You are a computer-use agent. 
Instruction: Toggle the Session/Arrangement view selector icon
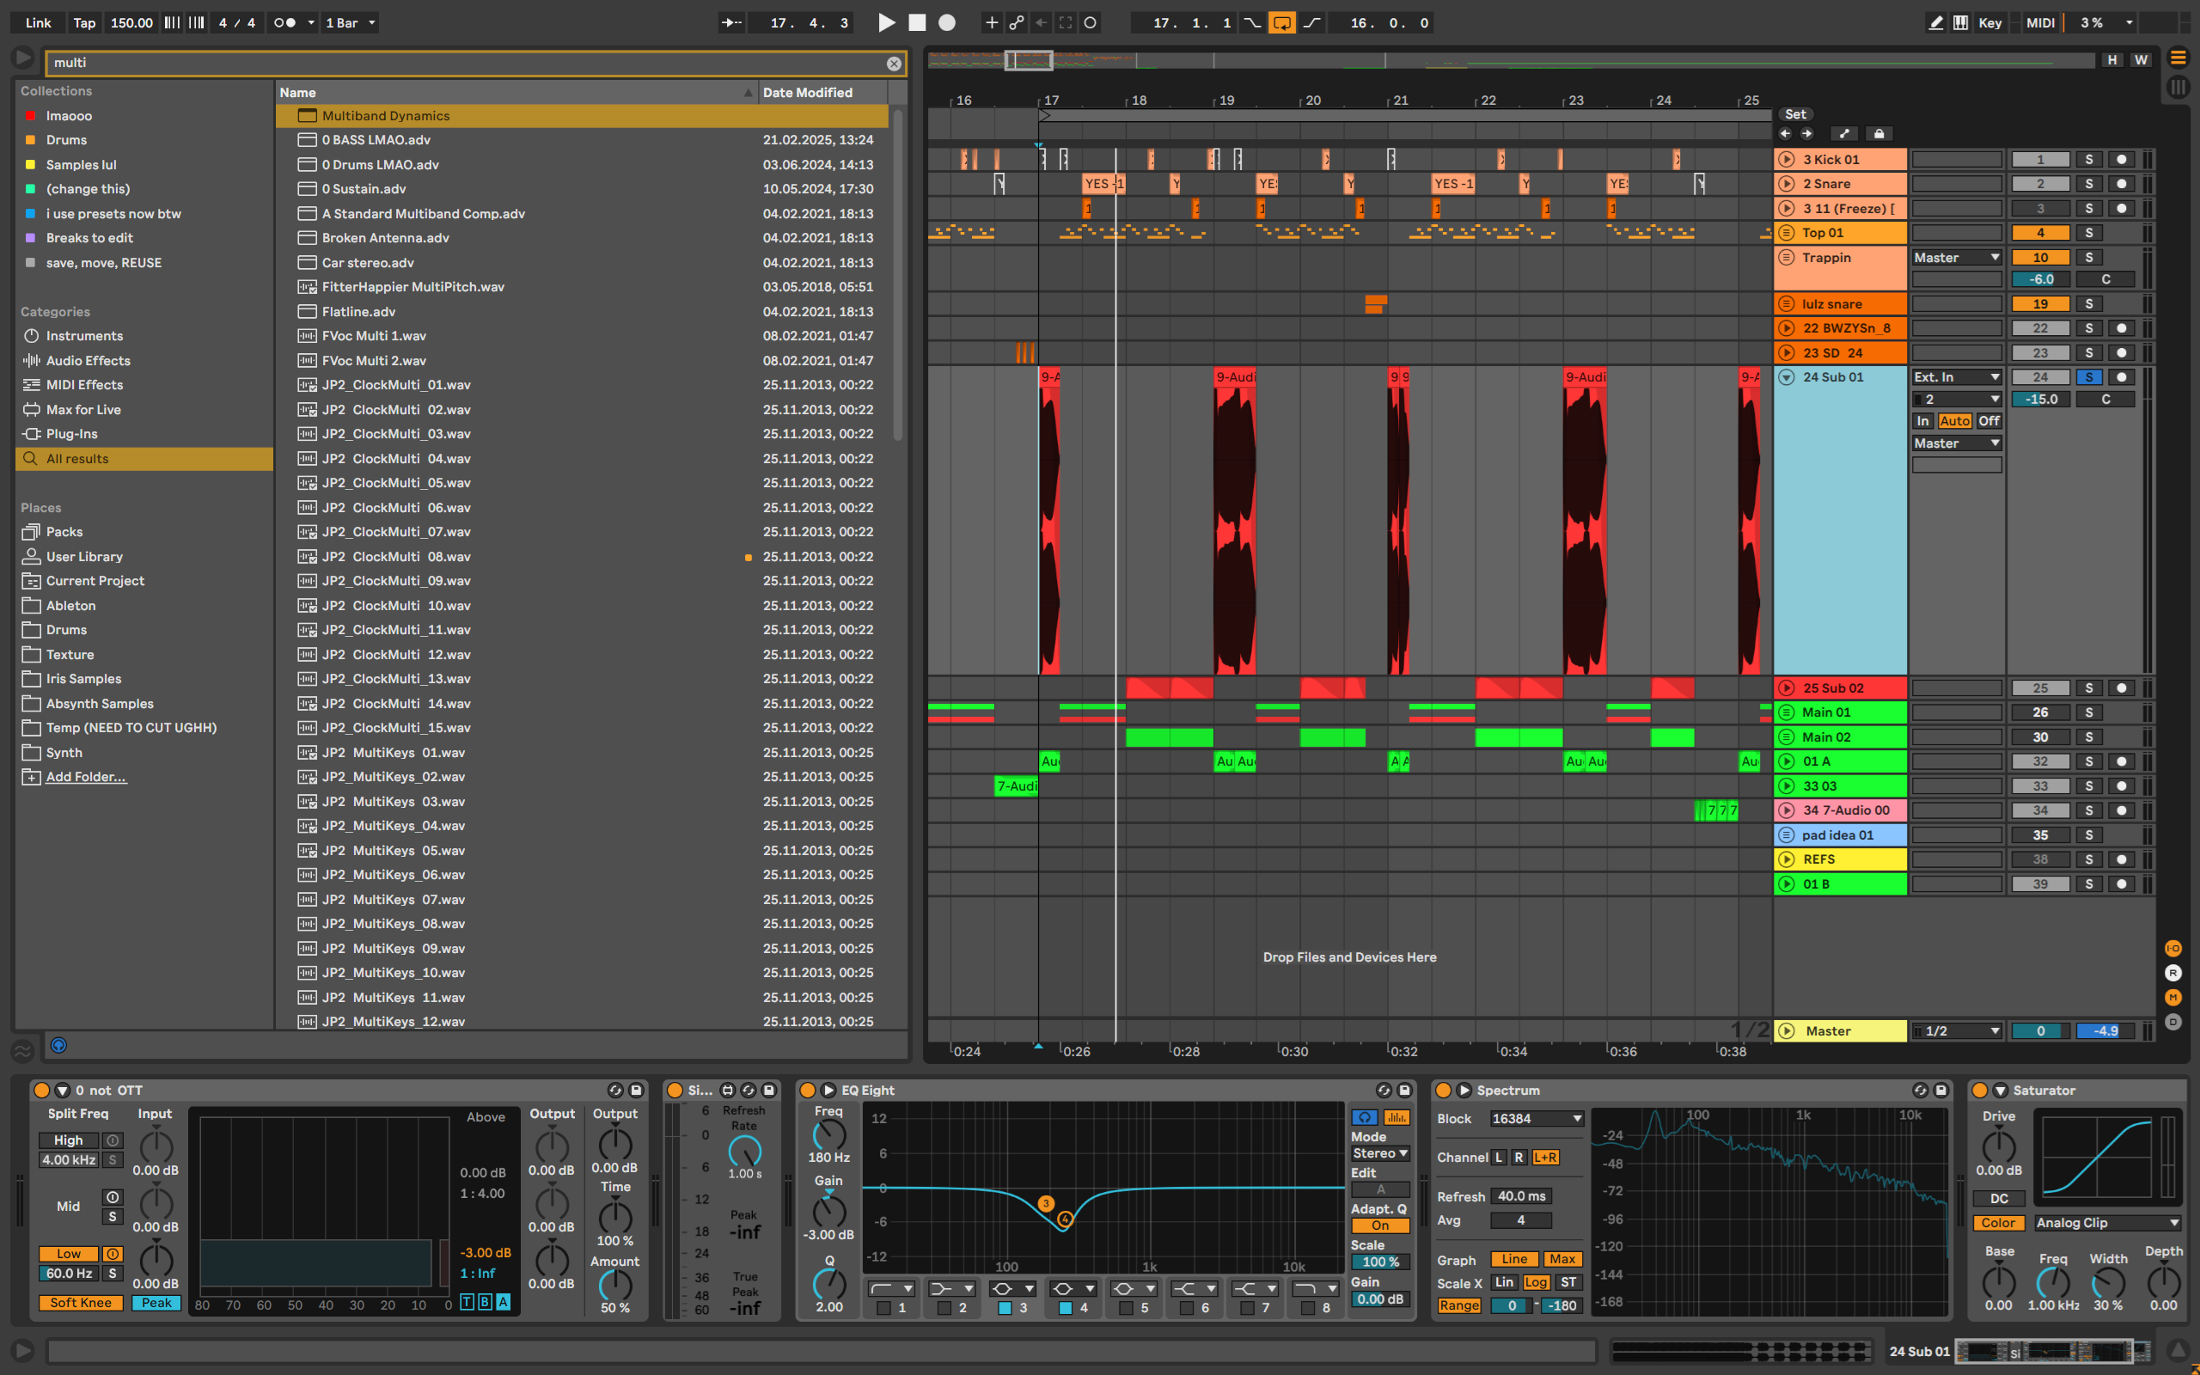click(2178, 58)
